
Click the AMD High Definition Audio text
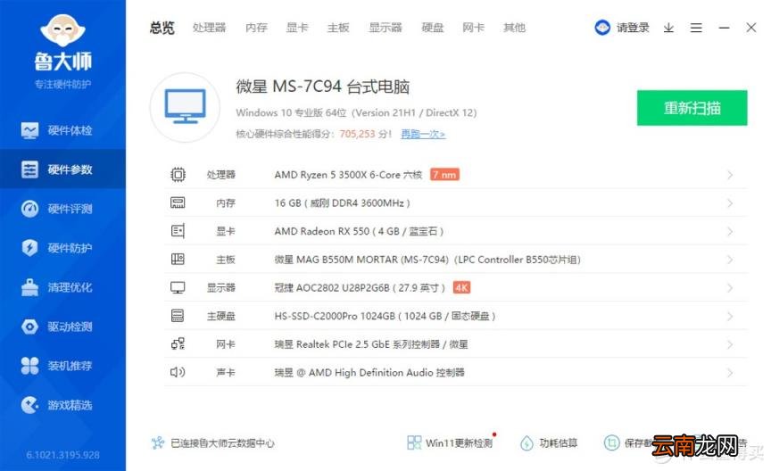coord(369,373)
